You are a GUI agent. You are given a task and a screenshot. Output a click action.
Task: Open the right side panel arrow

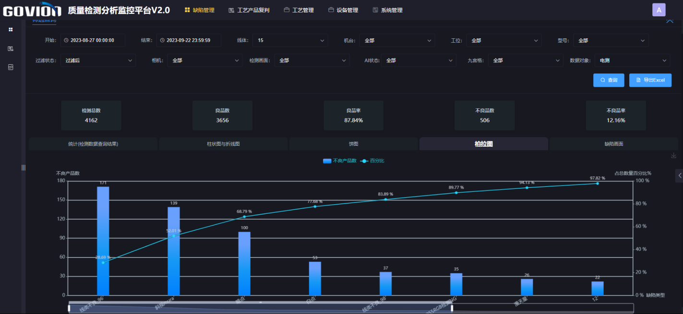pos(679,176)
